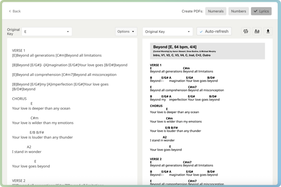Toggle the Auto-refresh checkbox
281x187 pixels.
[214, 31]
